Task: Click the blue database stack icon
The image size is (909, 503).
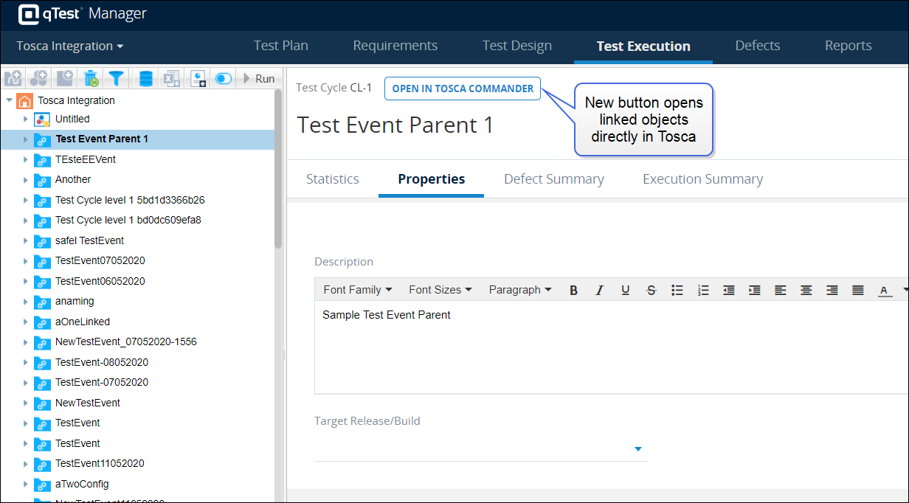Action: 145,78
